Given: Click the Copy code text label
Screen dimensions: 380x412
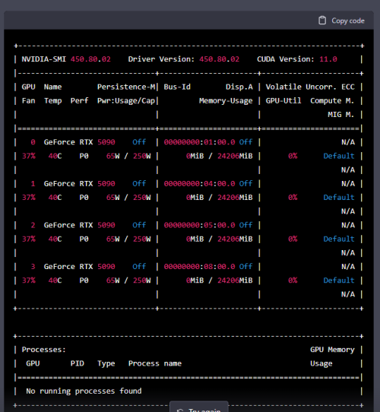Looking at the screenshot, I should tap(348, 21).
